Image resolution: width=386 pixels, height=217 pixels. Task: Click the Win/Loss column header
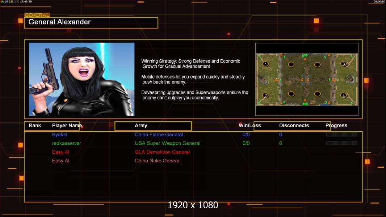[249, 125]
